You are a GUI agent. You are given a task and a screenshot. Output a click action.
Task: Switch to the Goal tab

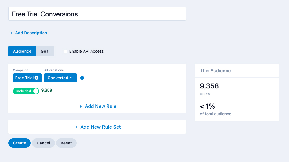pos(45,51)
